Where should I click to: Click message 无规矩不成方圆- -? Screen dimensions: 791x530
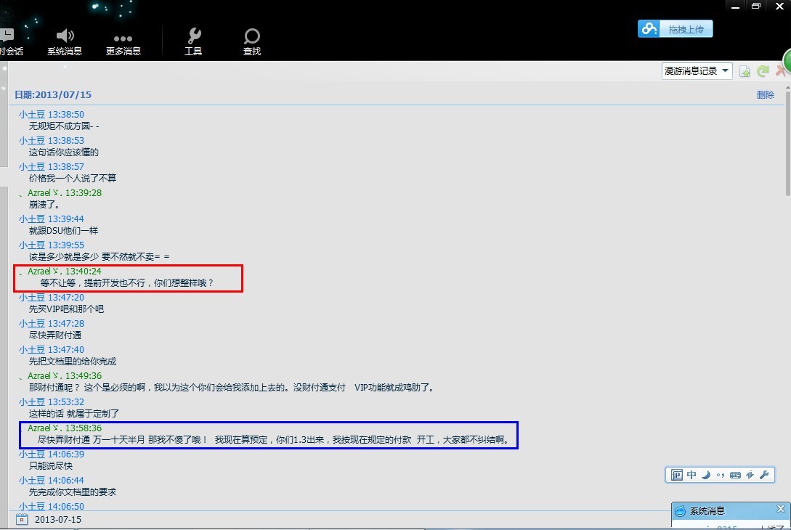pos(64,126)
